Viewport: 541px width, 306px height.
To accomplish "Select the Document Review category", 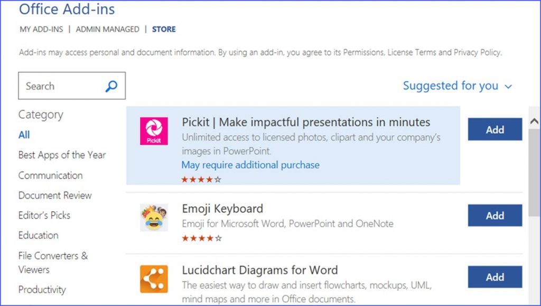I will coord(55,195).
